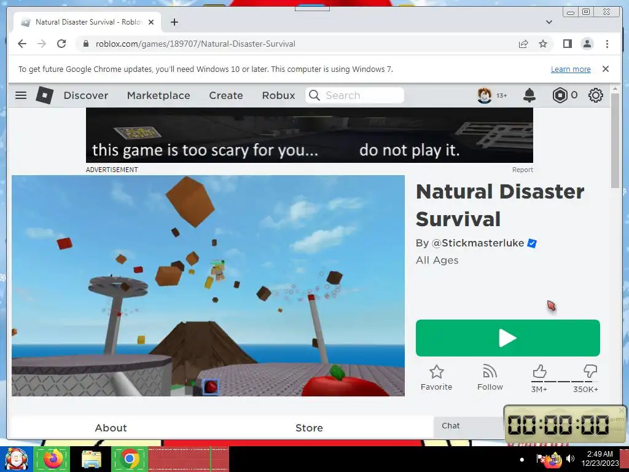Open the @Stickmasterluke creator profile
This screenshot has height=472, width=629.
[x=477, y=243]
